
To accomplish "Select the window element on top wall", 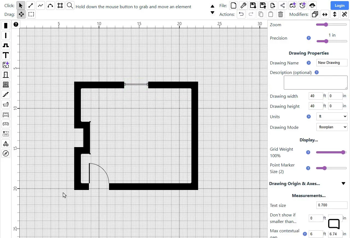I will [136, 84].
